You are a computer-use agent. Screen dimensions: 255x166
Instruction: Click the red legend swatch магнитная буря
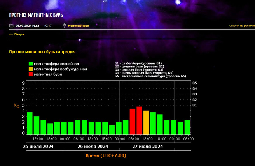coord(31,74)
